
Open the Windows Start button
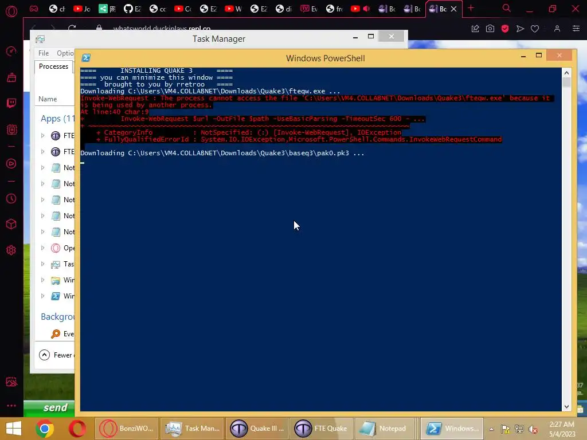[x=14, y=429]
